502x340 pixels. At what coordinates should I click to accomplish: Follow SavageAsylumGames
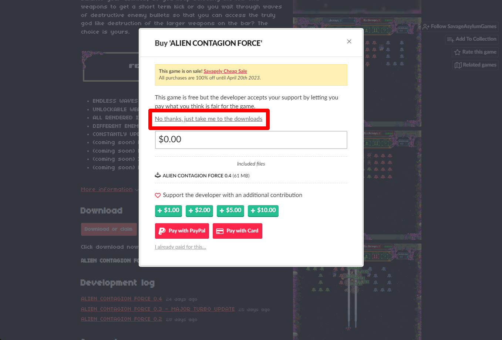click(x=460, y=27)
